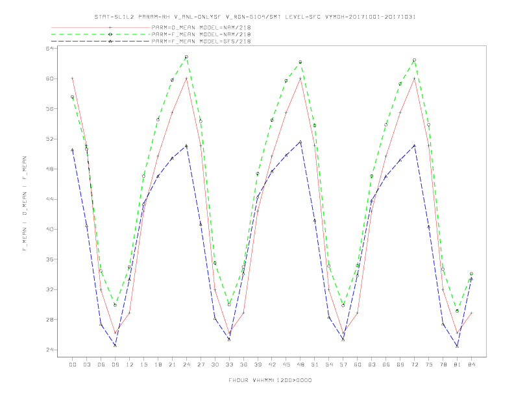Click x-axis forecast hour label 30
Screen dimensions: 514x397
[x=215, y=365]
